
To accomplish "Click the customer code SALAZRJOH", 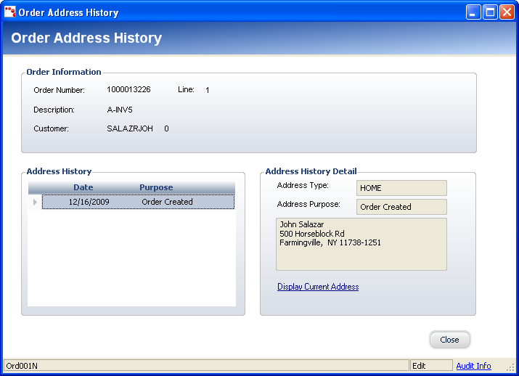I will click(130, 128).
